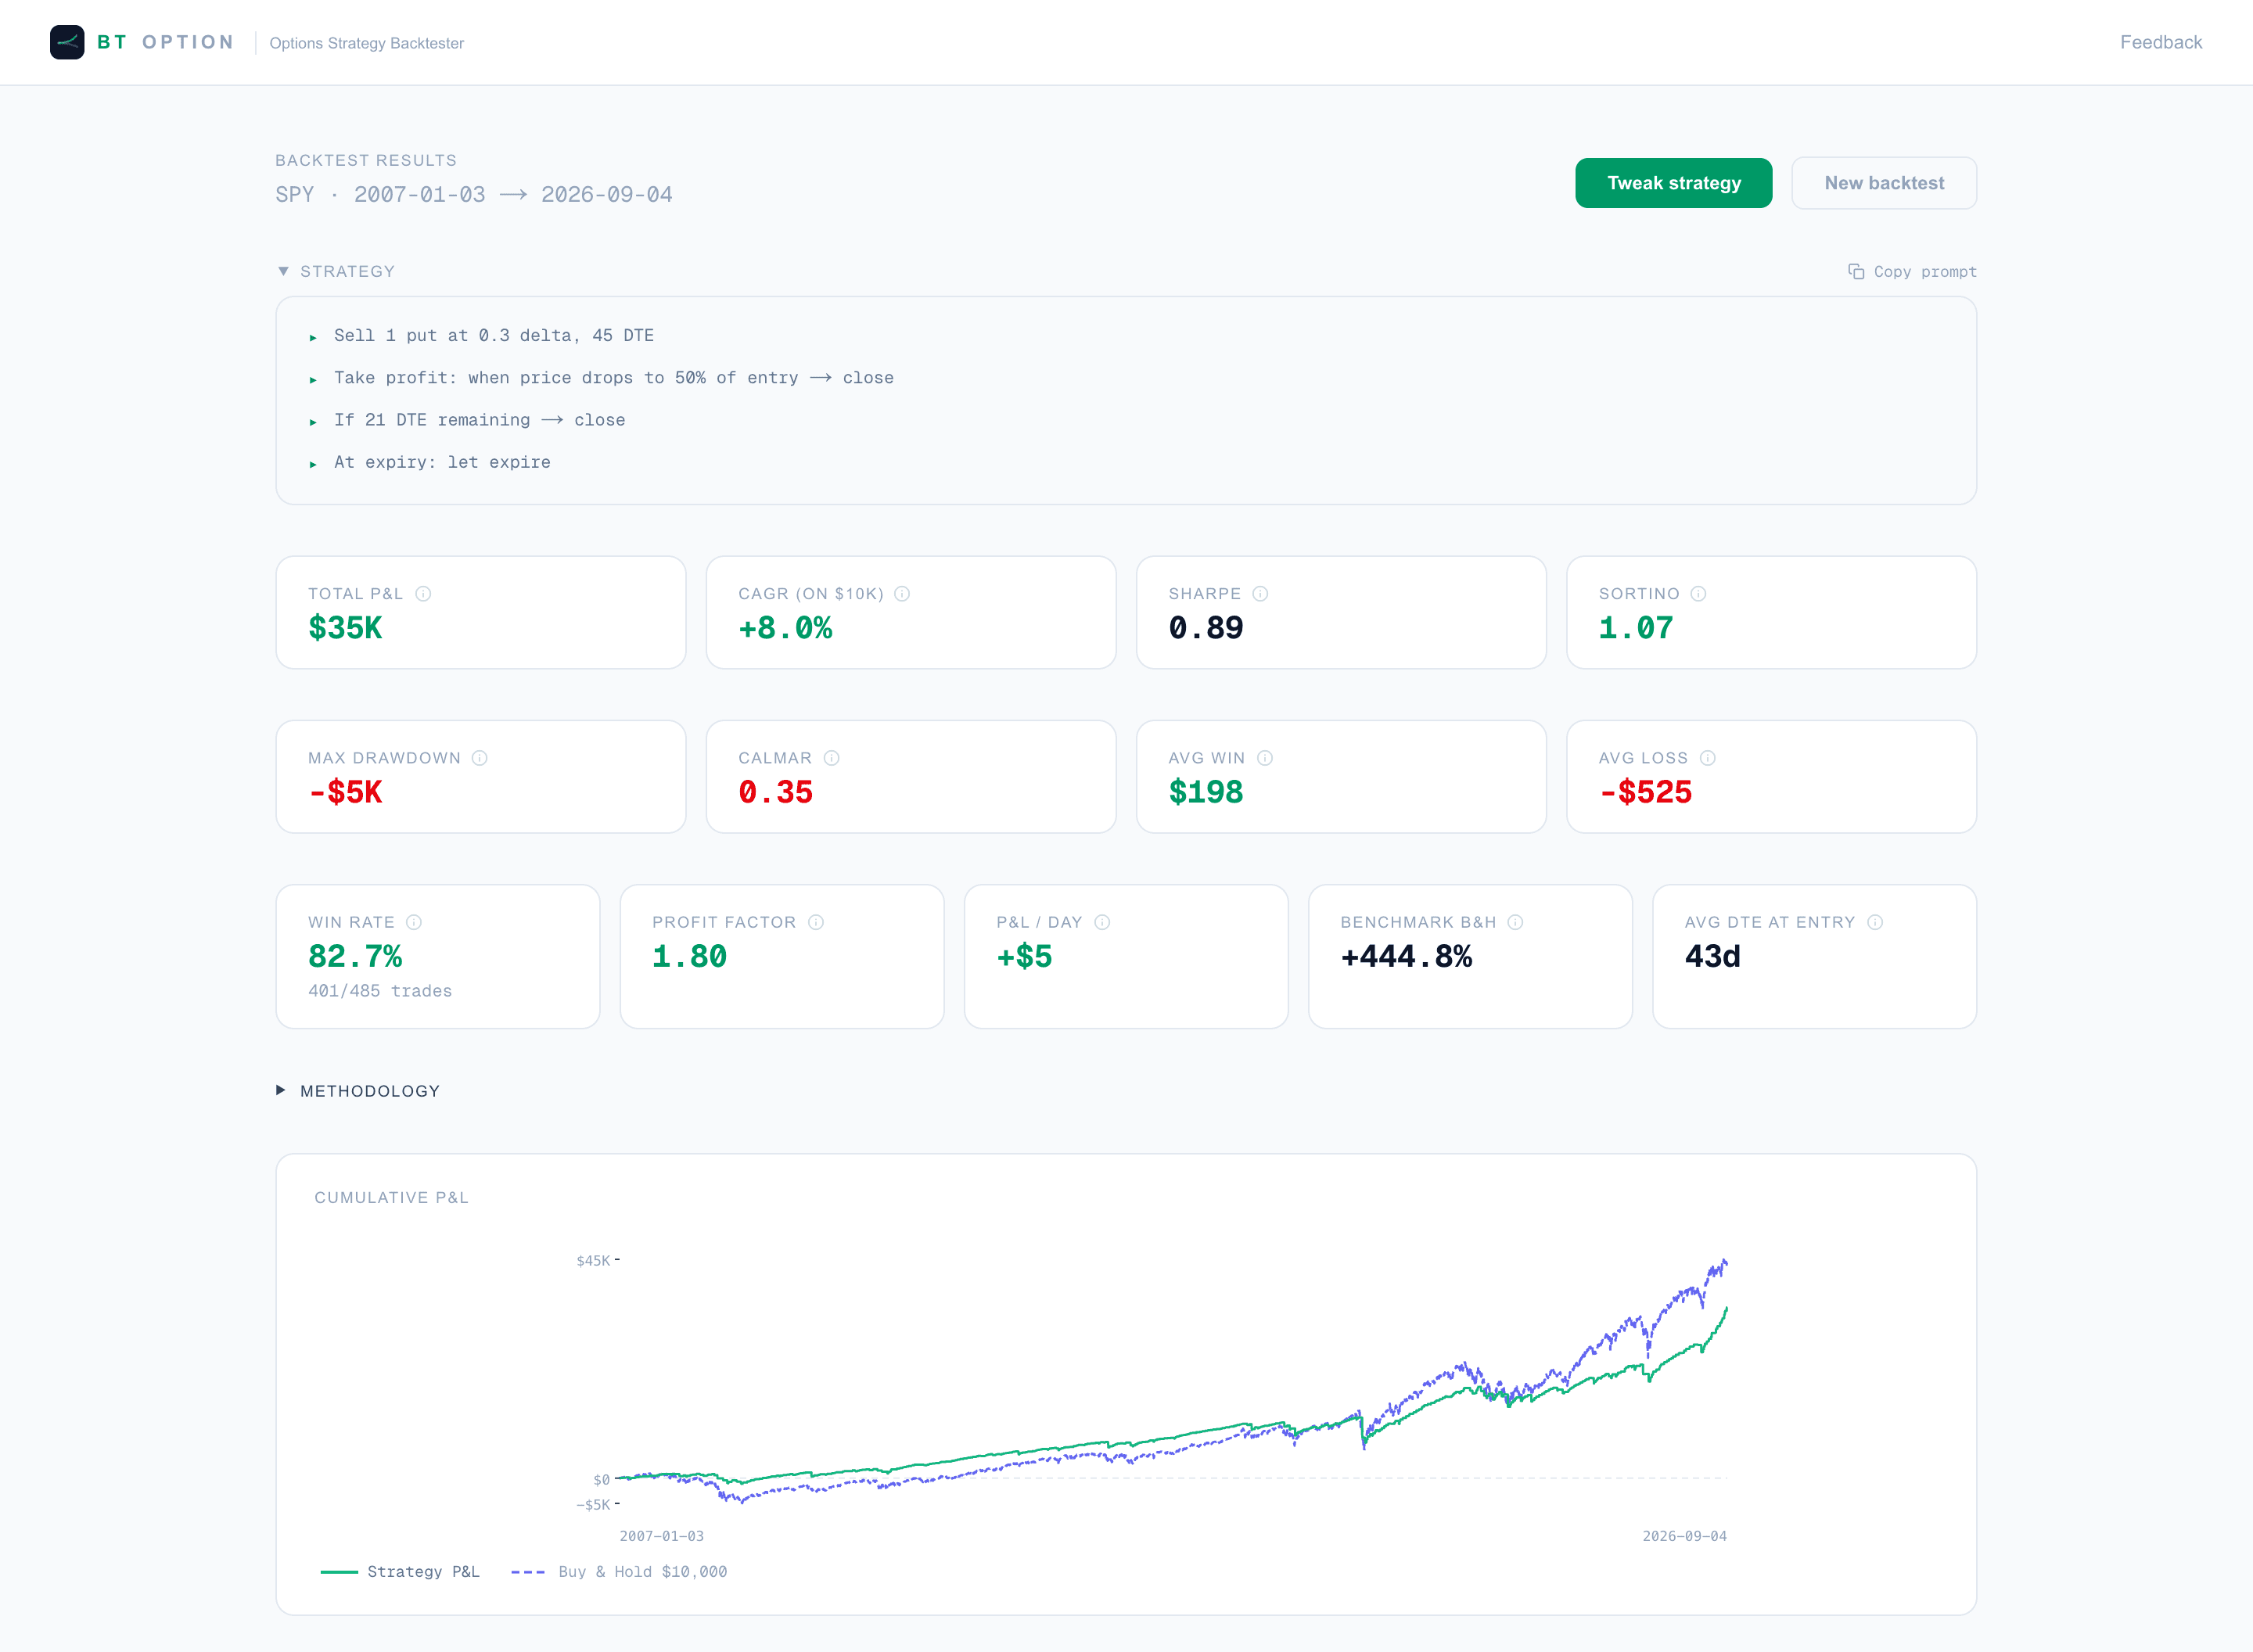Screen dimensions: 2253x1652
Task: Click the Cumulative P&L chart area
Action: click(1172, 1380)
